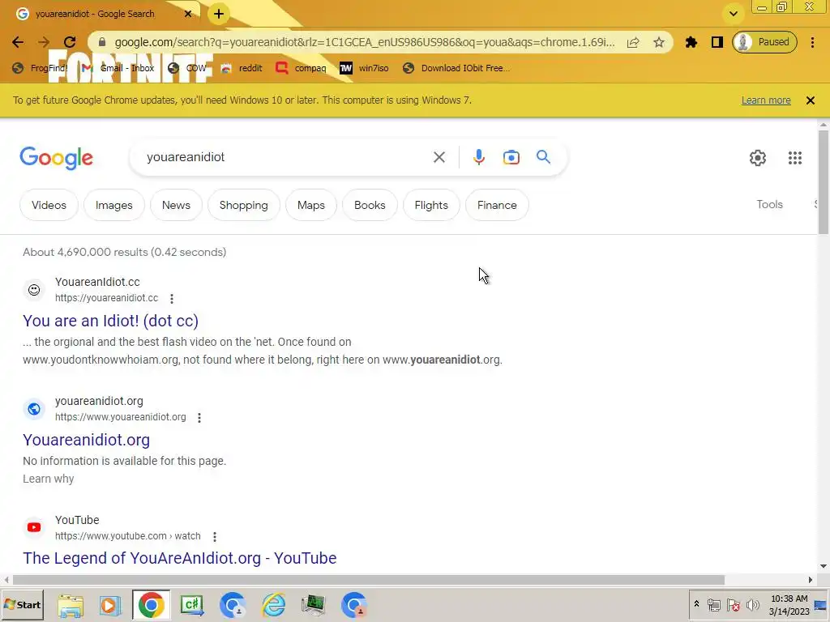Click the horizontal scrollbar thumb

click(369, 580)
